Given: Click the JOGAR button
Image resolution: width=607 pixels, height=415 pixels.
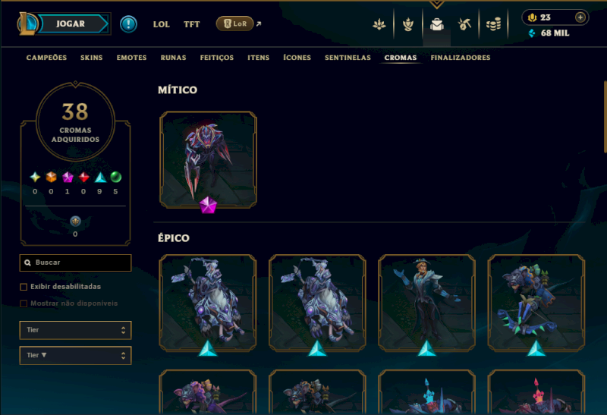Looking at the screenshot, I should [x=74, y=24].
